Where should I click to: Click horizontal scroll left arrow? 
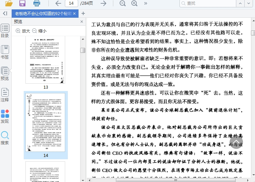(x=89, y=180)
